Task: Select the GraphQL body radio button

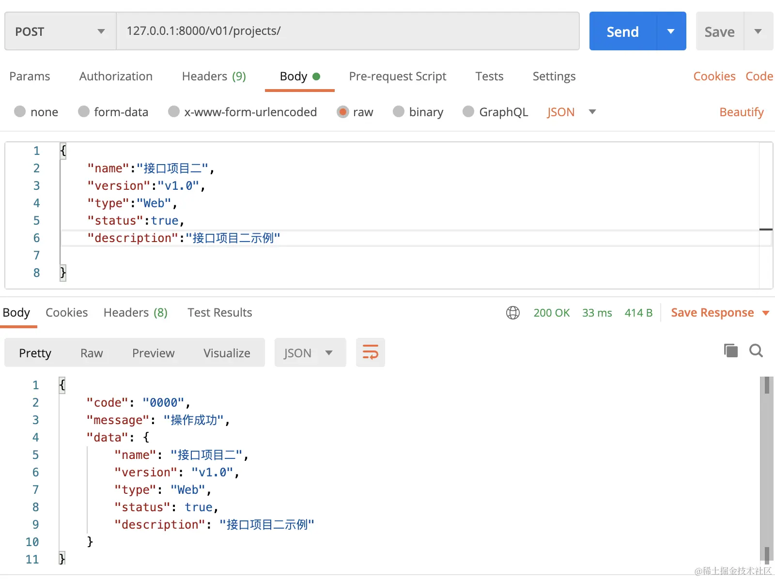Action: 468,112
